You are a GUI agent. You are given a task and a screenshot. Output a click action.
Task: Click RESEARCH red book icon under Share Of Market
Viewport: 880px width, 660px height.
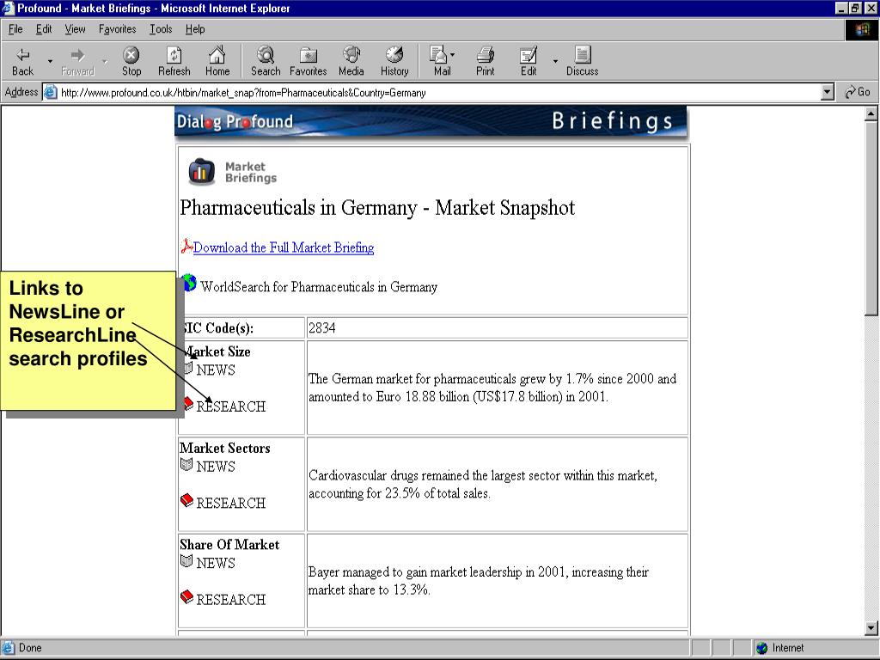[186, 596]
